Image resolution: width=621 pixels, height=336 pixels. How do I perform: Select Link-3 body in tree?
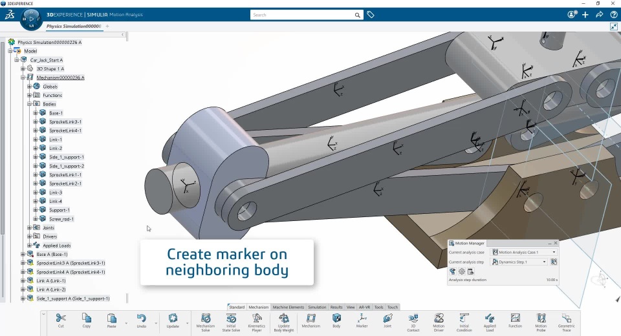pos(56,193)
